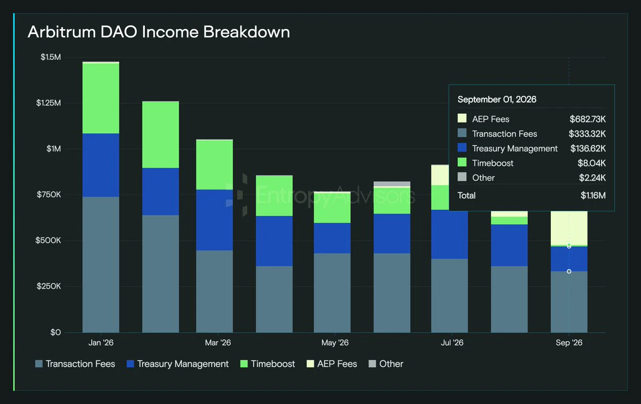Click the Mar '26 x-axis label

pos(218,343)
